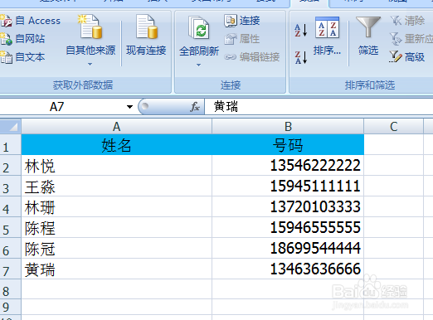
Task: Select cell with number 15946555555
Action: [288, 227]
